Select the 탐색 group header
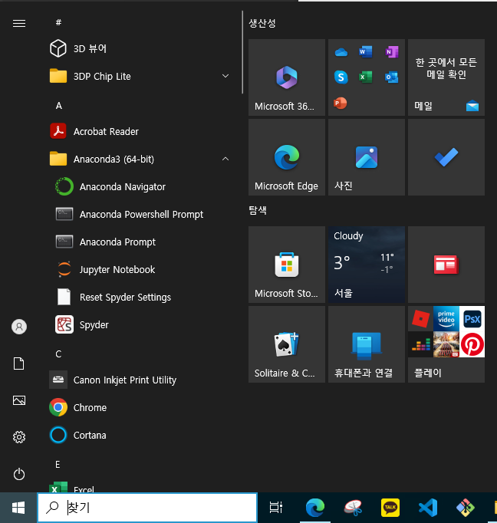 tap(258, 210)
